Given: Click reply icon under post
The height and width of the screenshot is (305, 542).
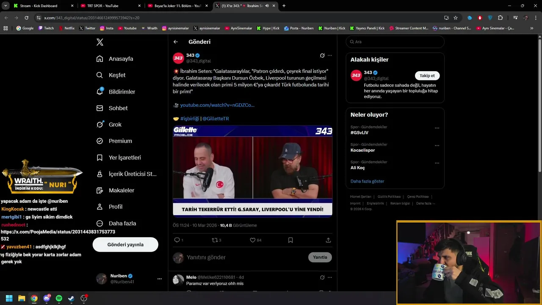Looking at the screenshot, I should tap(177, 240).
